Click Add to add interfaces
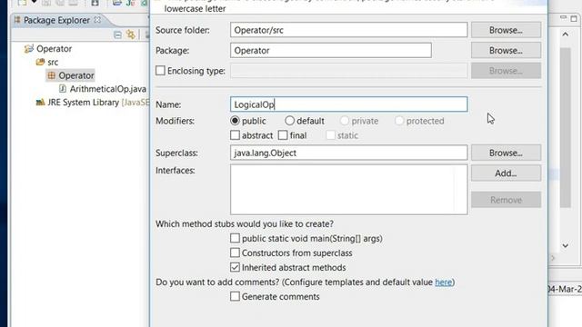Image resolution: width=582 pixels, height=327 pixels. click(x=506, y=173)
